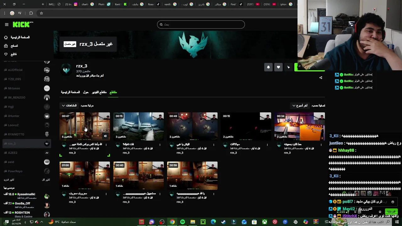Play the 00:49 clip thumbnail
Viewport: 402px width, 226px height.
pyautogui.click(x=192, y=126)
